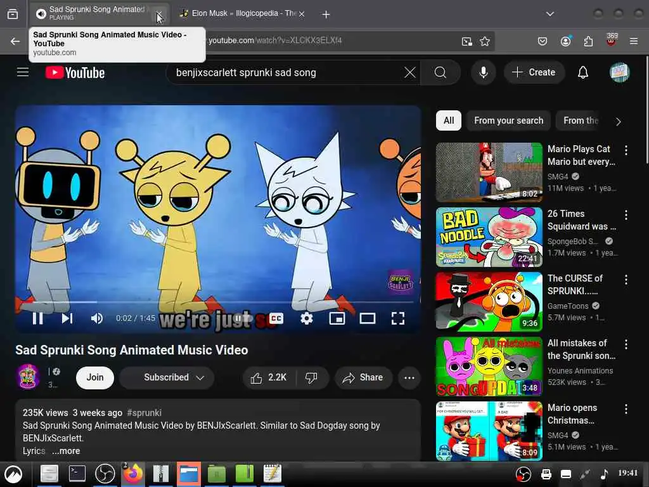Enter full screen mode
The image size is (649, 487).
(x=398, y=318)
